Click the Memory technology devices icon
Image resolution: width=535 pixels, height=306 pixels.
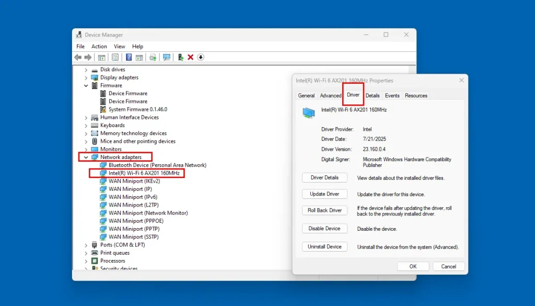point(95,133)
